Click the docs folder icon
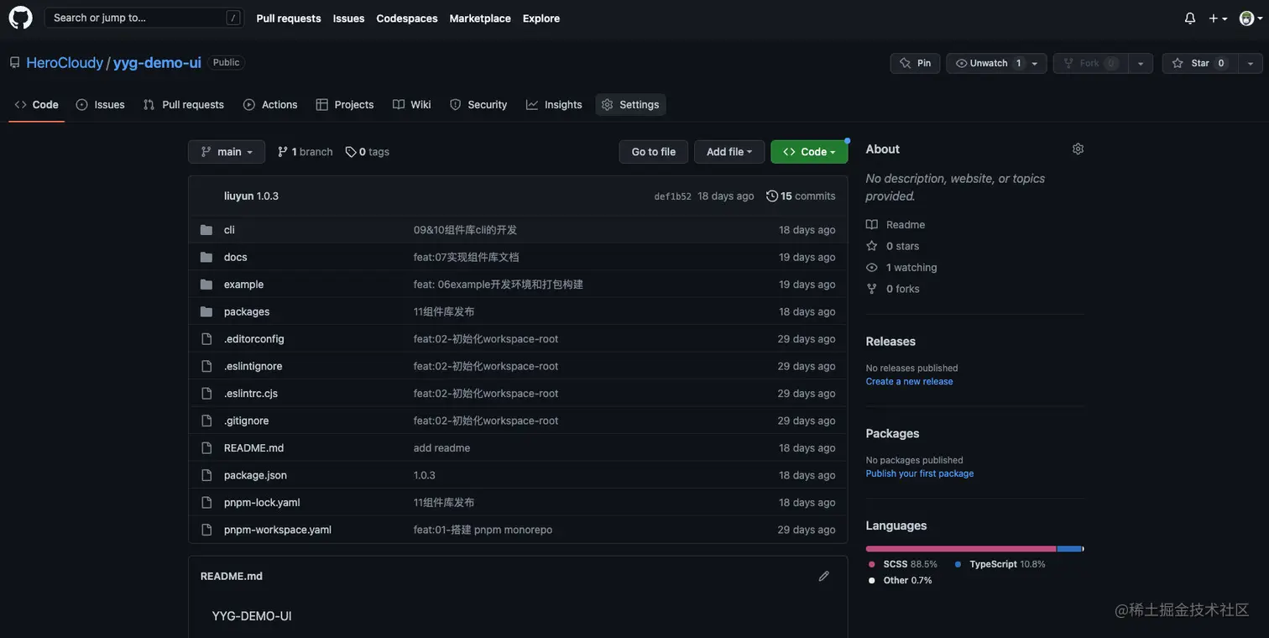This screenshot has height=638, width=1269. coord(206,257)
